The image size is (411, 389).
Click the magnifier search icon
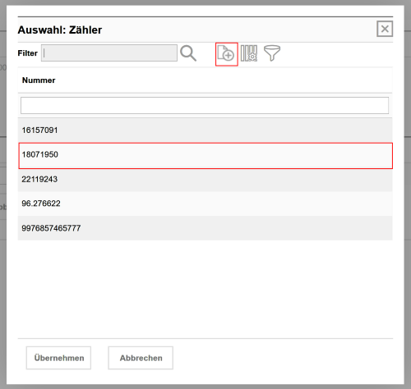point(188,53)
